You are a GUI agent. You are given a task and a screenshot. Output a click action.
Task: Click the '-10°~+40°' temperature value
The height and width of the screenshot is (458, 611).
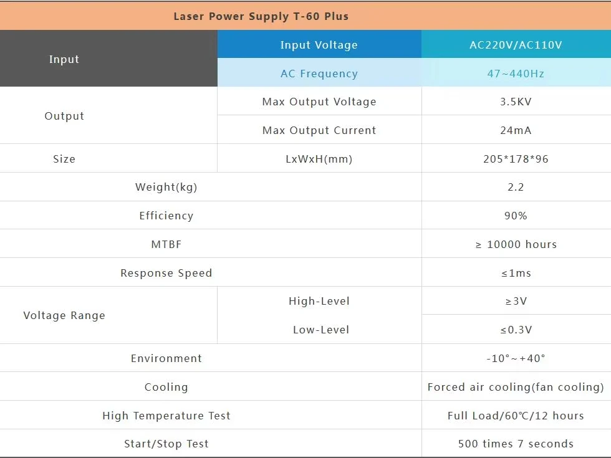516,358
